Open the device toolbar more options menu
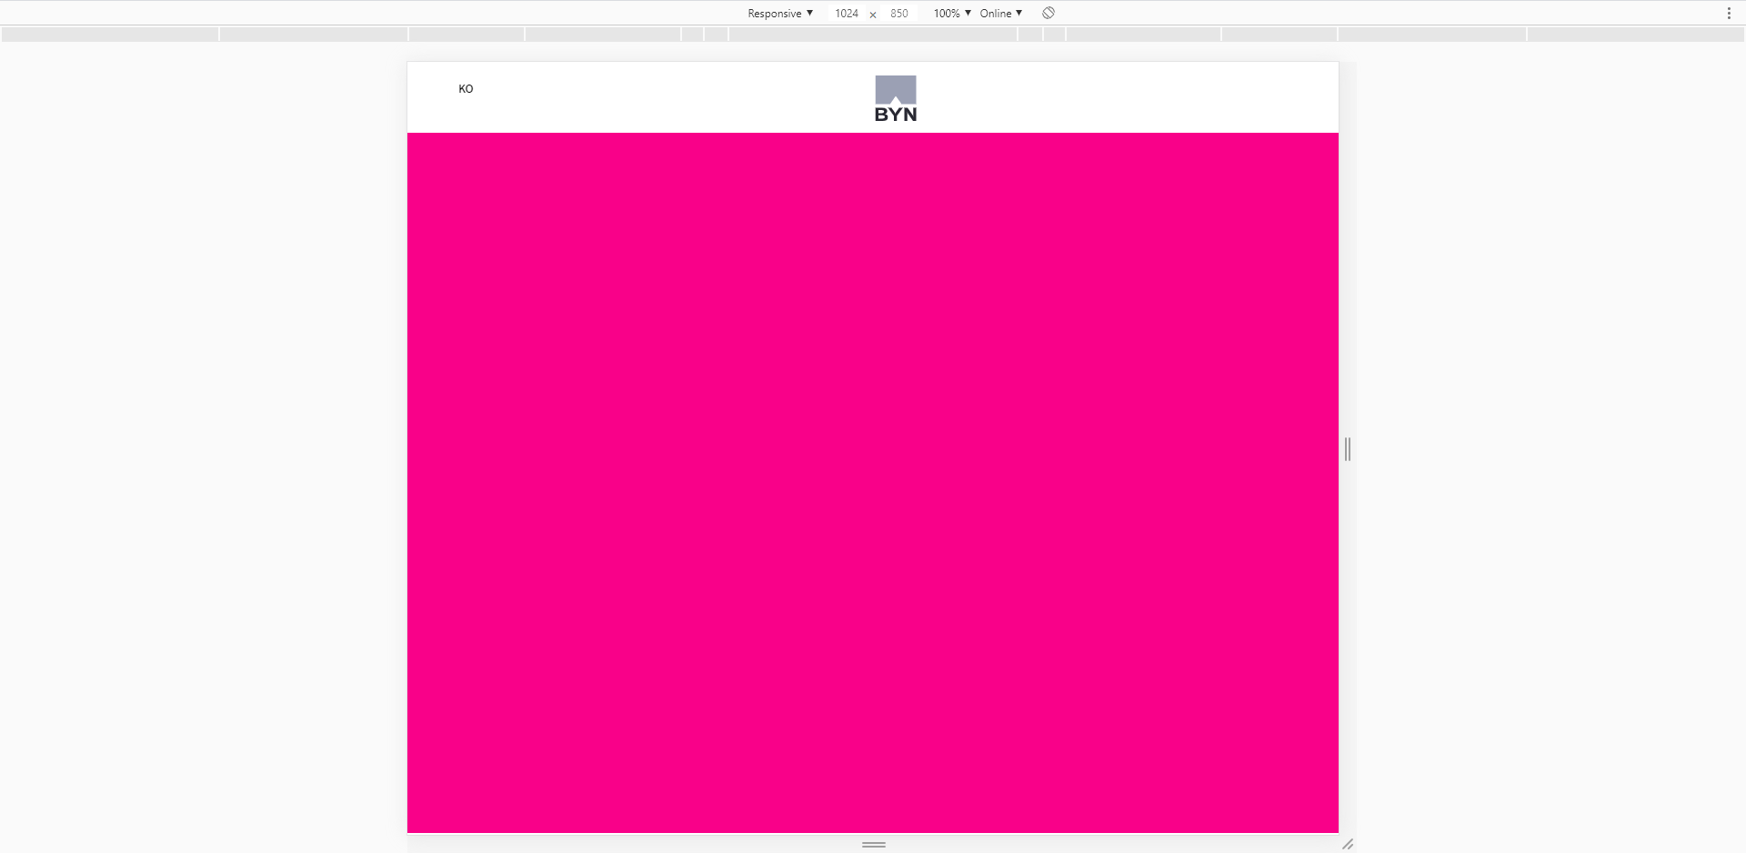1746x853 pixels. click(x=1729, y=13)
